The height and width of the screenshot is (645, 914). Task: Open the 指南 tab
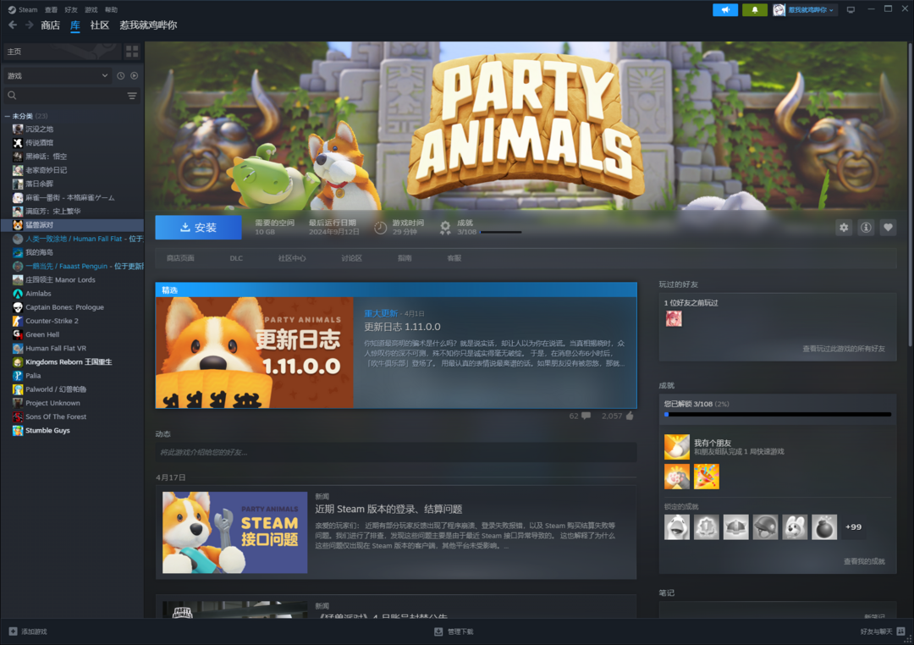tap(405, 258)
